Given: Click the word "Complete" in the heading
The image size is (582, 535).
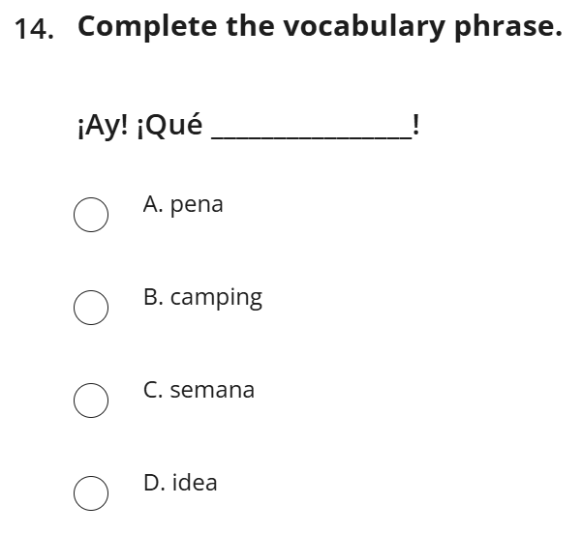Looking at the screenshot, I should (x=147, y=27).
